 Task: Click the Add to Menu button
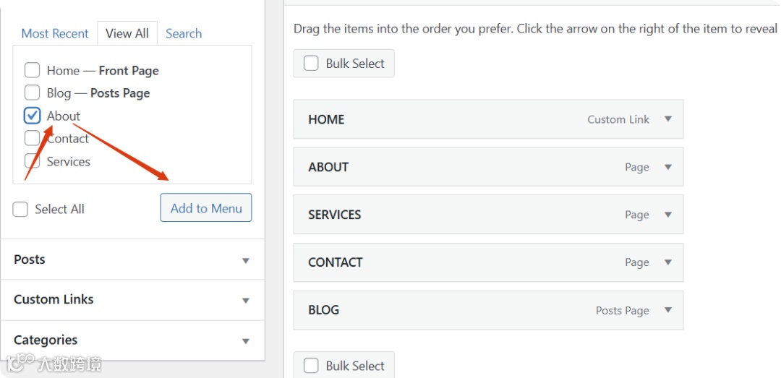click(206, 208)
